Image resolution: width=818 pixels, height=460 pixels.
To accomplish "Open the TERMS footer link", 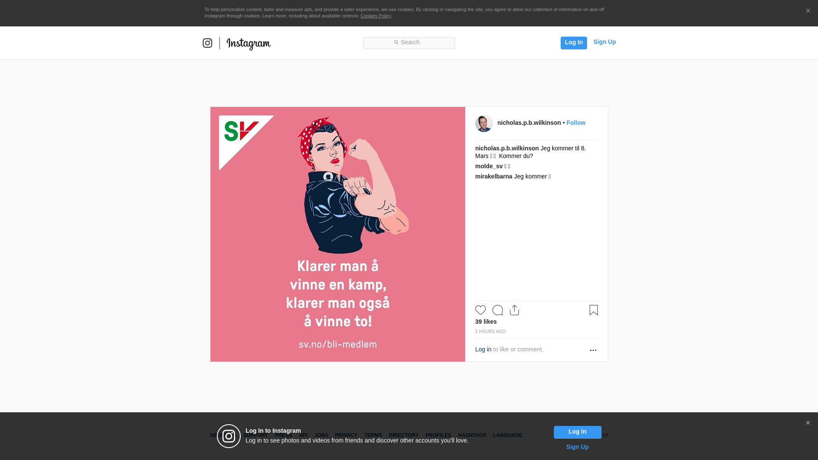I will [x=373, y=435].
